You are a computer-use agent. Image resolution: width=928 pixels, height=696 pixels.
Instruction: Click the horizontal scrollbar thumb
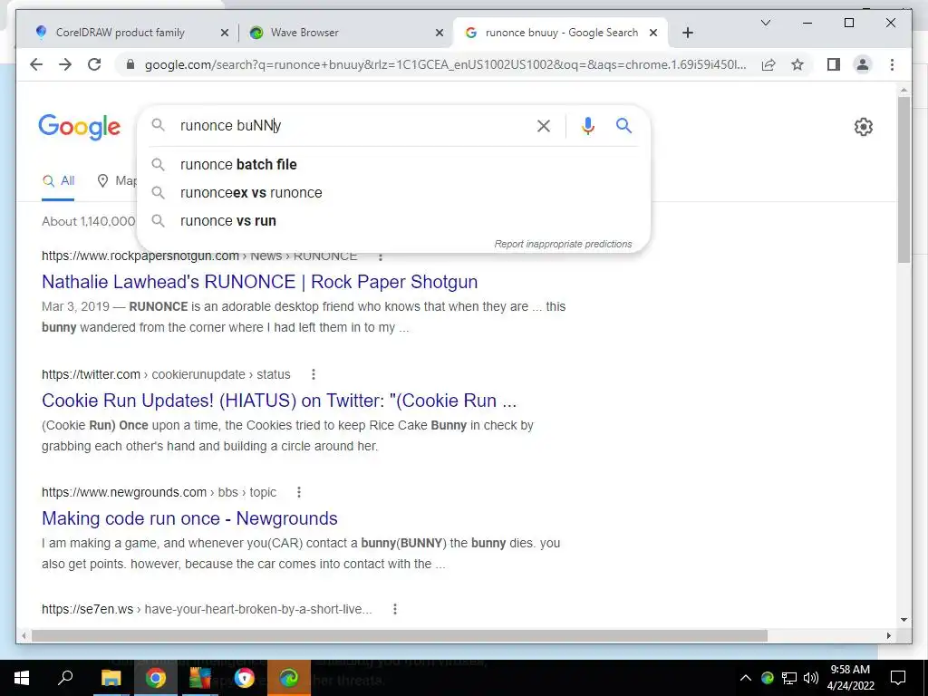click(x=400, y=635)
